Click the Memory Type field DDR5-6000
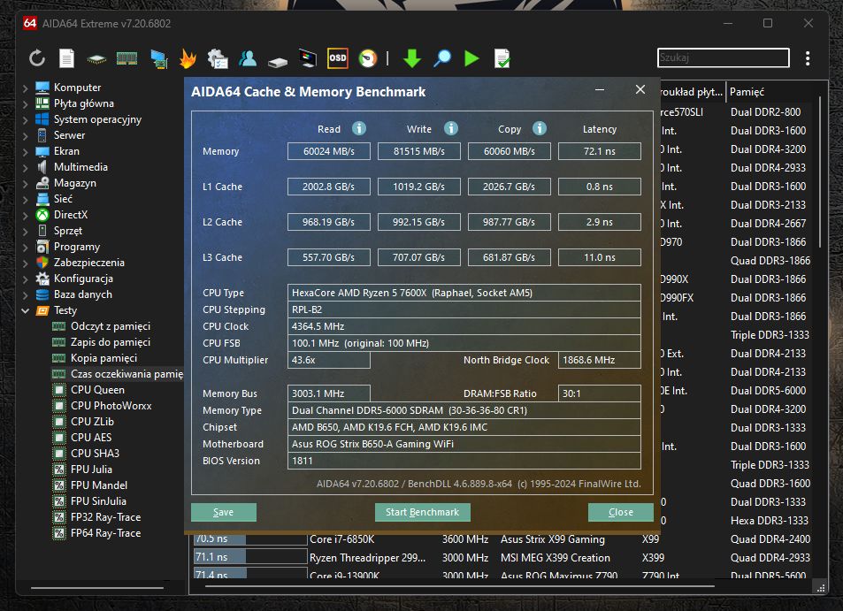The image size is (843, 611). point(464,410)
